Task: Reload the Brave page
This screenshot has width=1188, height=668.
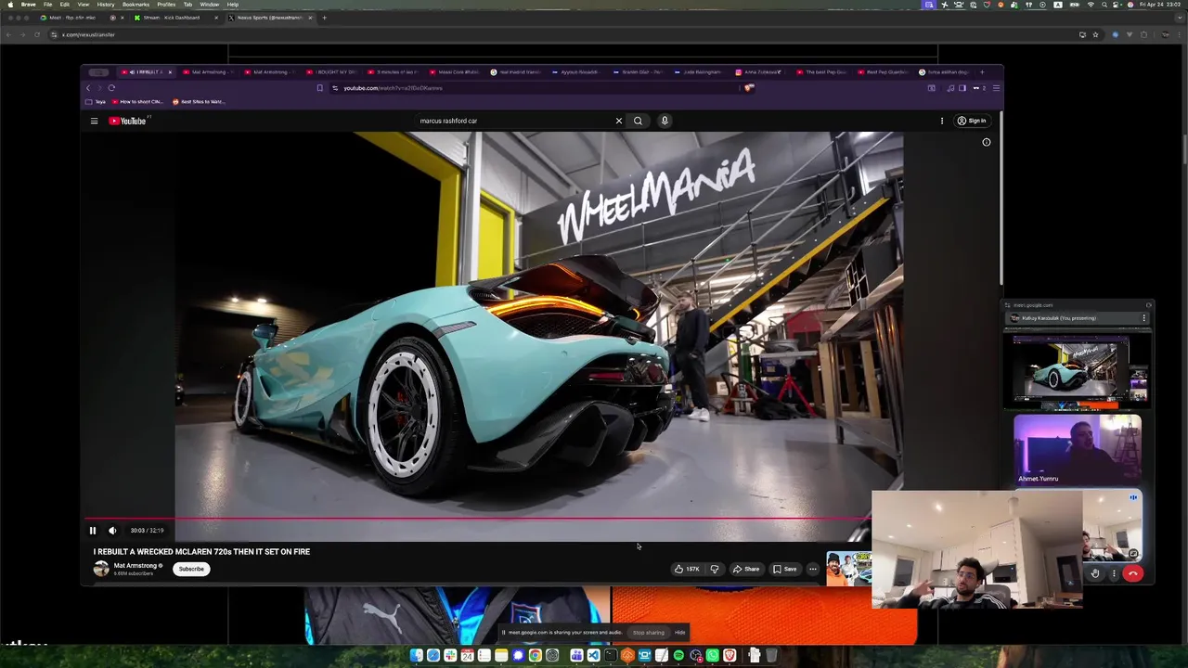Action: click(x=37, y=34)
